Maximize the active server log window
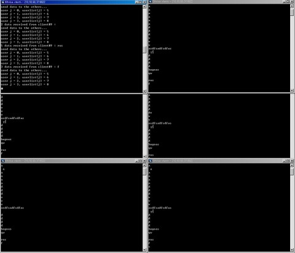295x253 pixels. (x=140, y=2)
